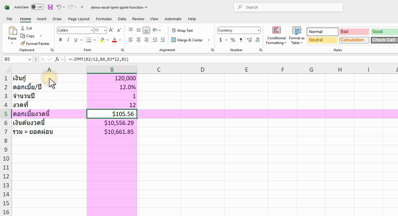This screenshot has width=398, height=216.
Task: Apply the Bad cell style
Action: coord(354,32)
